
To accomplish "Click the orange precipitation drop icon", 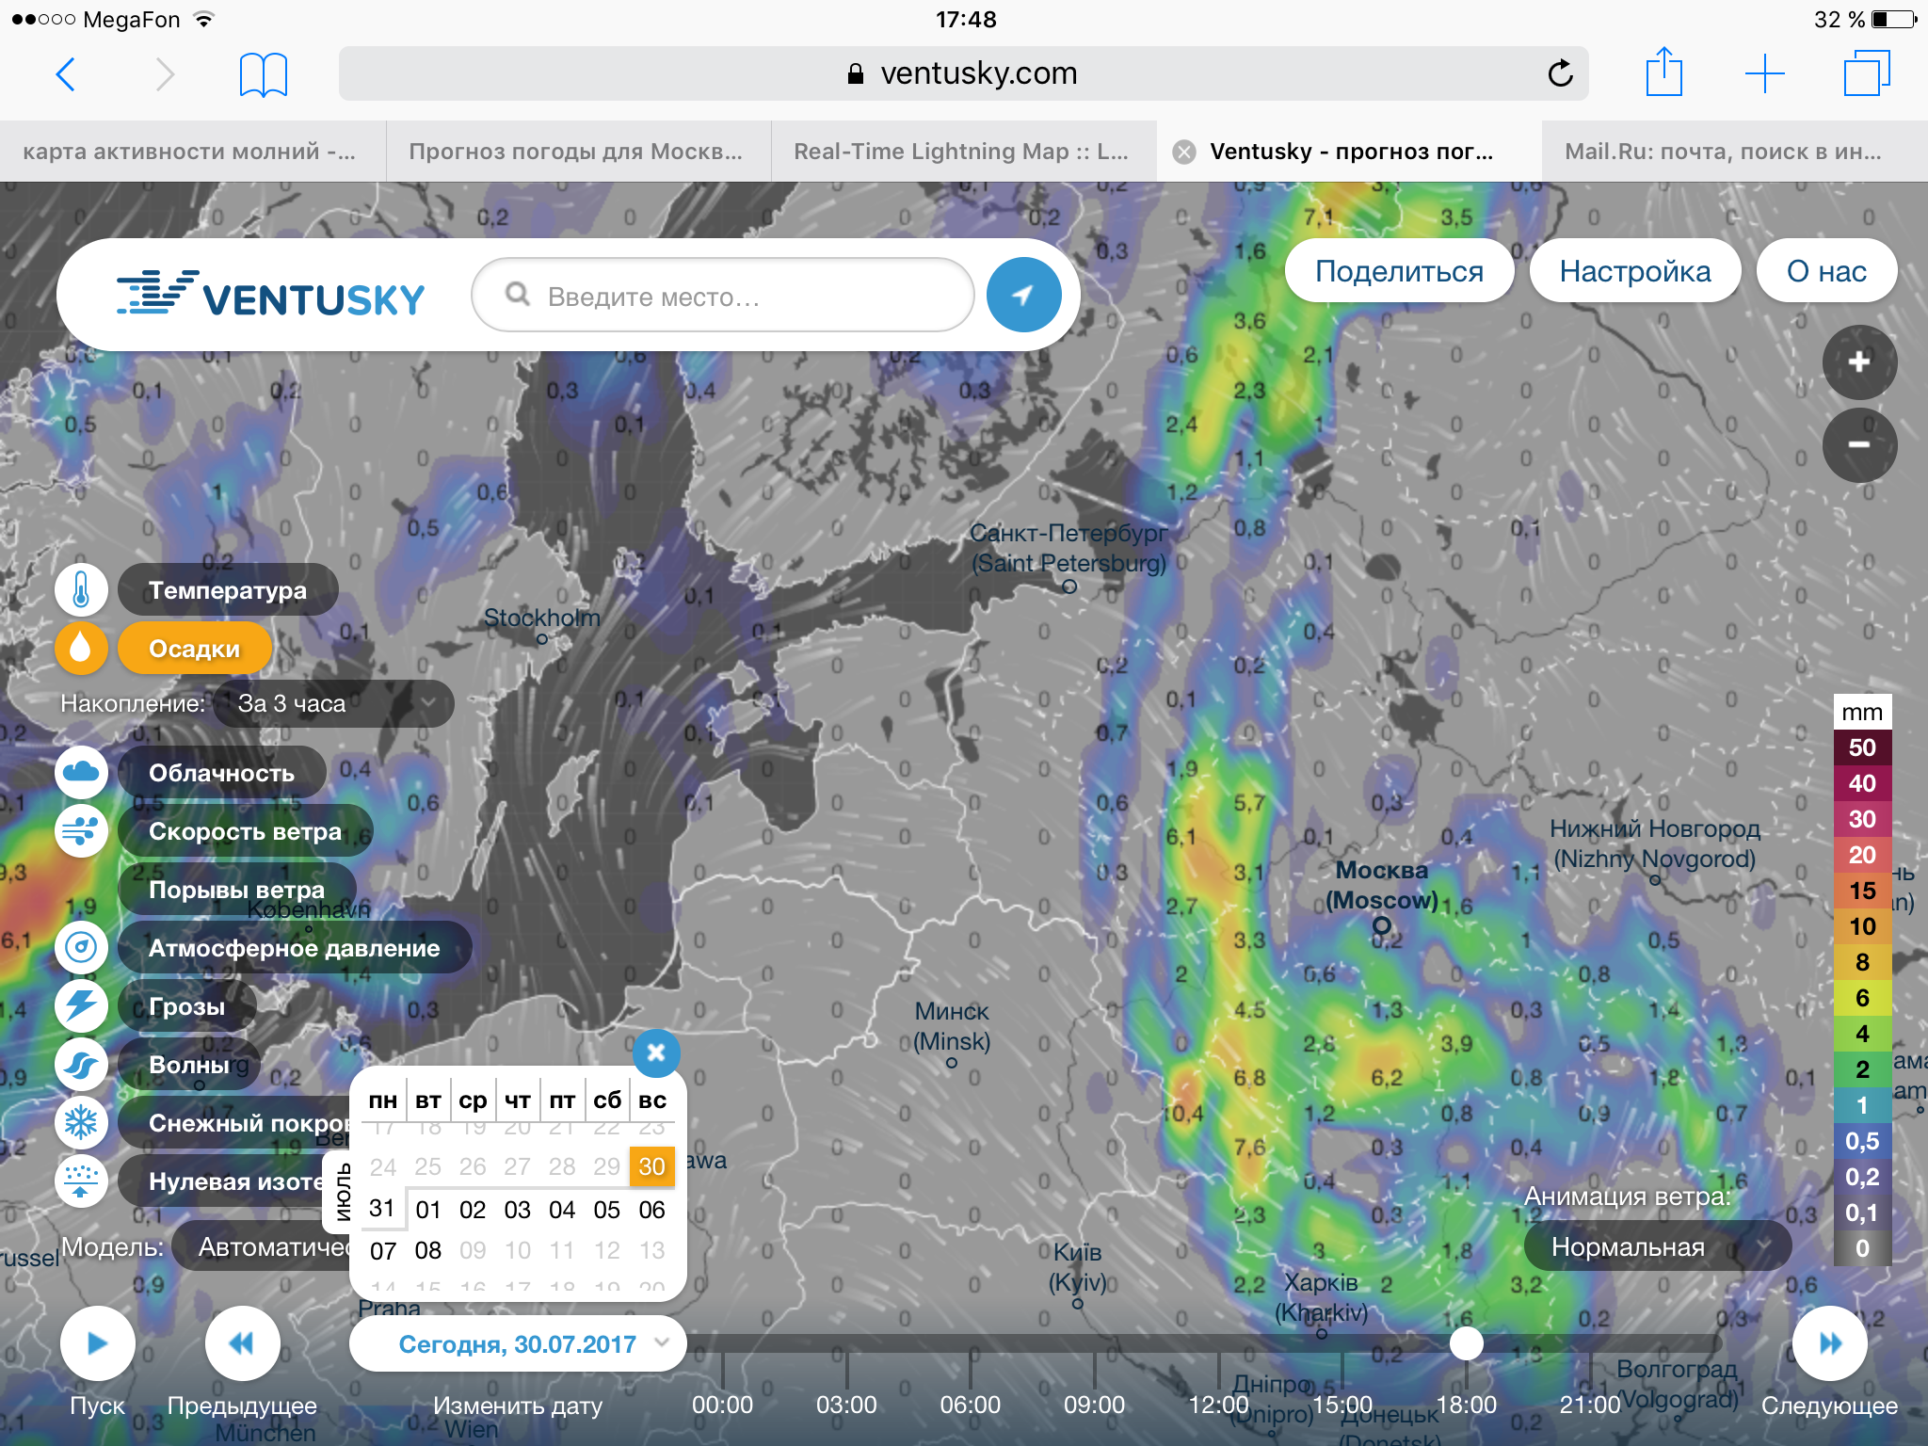I will [81, 649].
